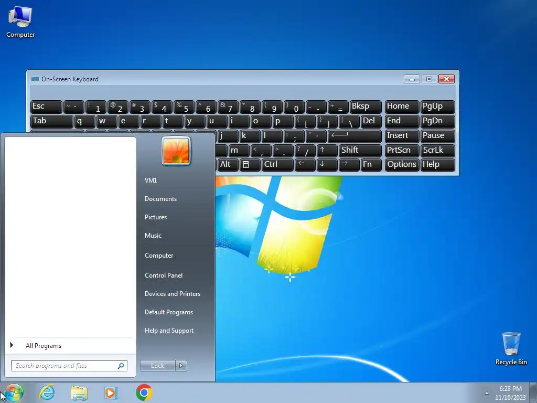Click the m key
Image resolution: width=537 pixels, height=403 pixels.
[x=239, y=150]
